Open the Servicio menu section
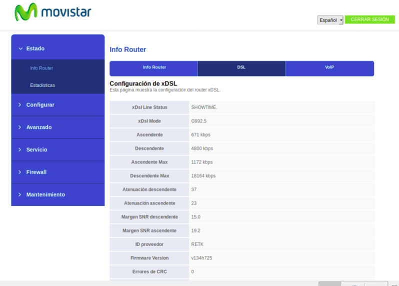 pos(36,150)
